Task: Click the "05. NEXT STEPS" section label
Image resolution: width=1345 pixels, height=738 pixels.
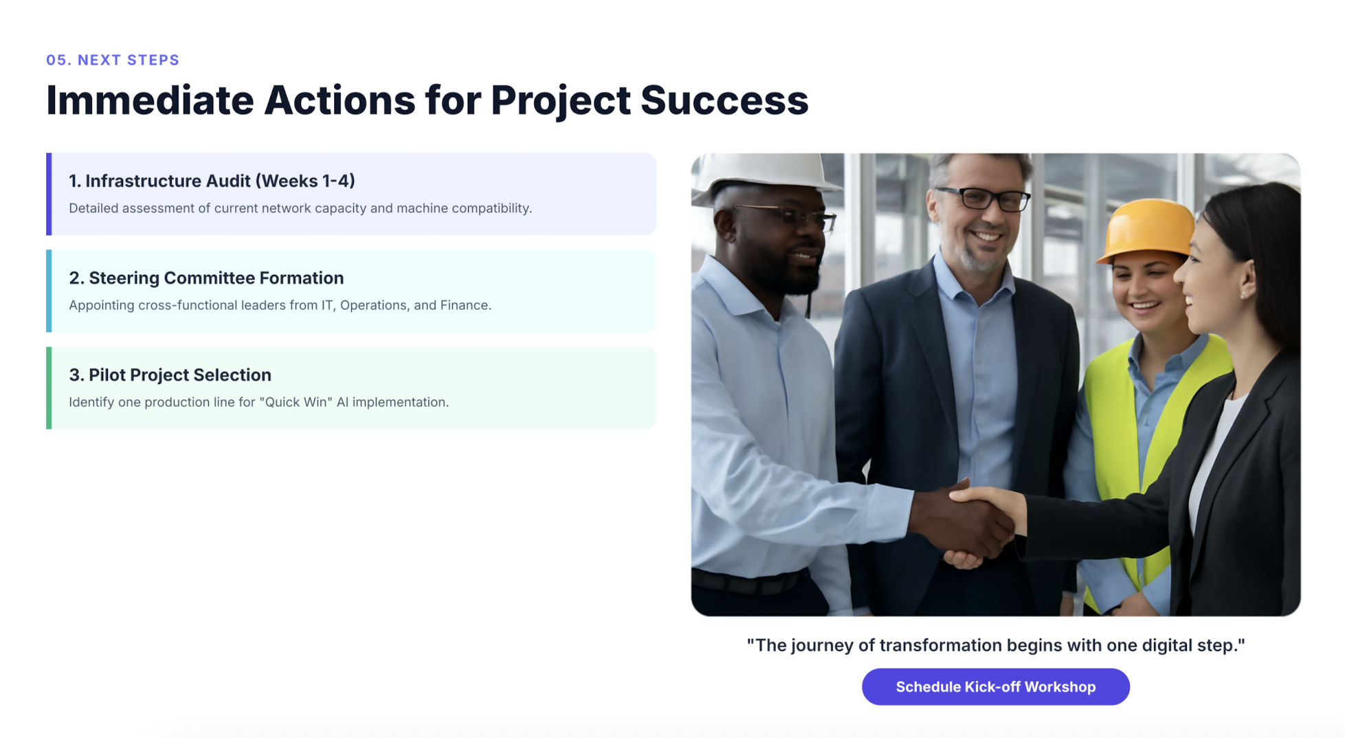Action: (113, 60)
